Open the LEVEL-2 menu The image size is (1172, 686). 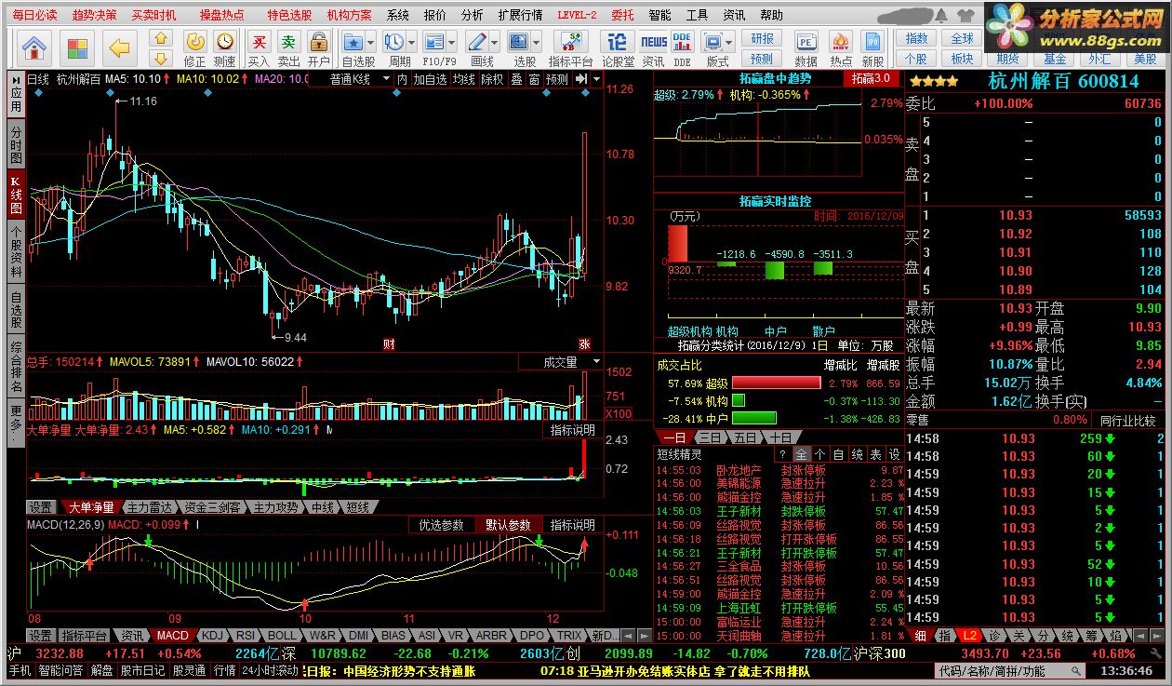577,15
